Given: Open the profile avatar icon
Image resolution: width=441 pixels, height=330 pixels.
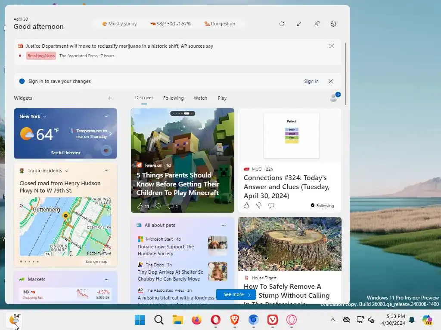Looking at the screenshot, I should pos(335,97).
